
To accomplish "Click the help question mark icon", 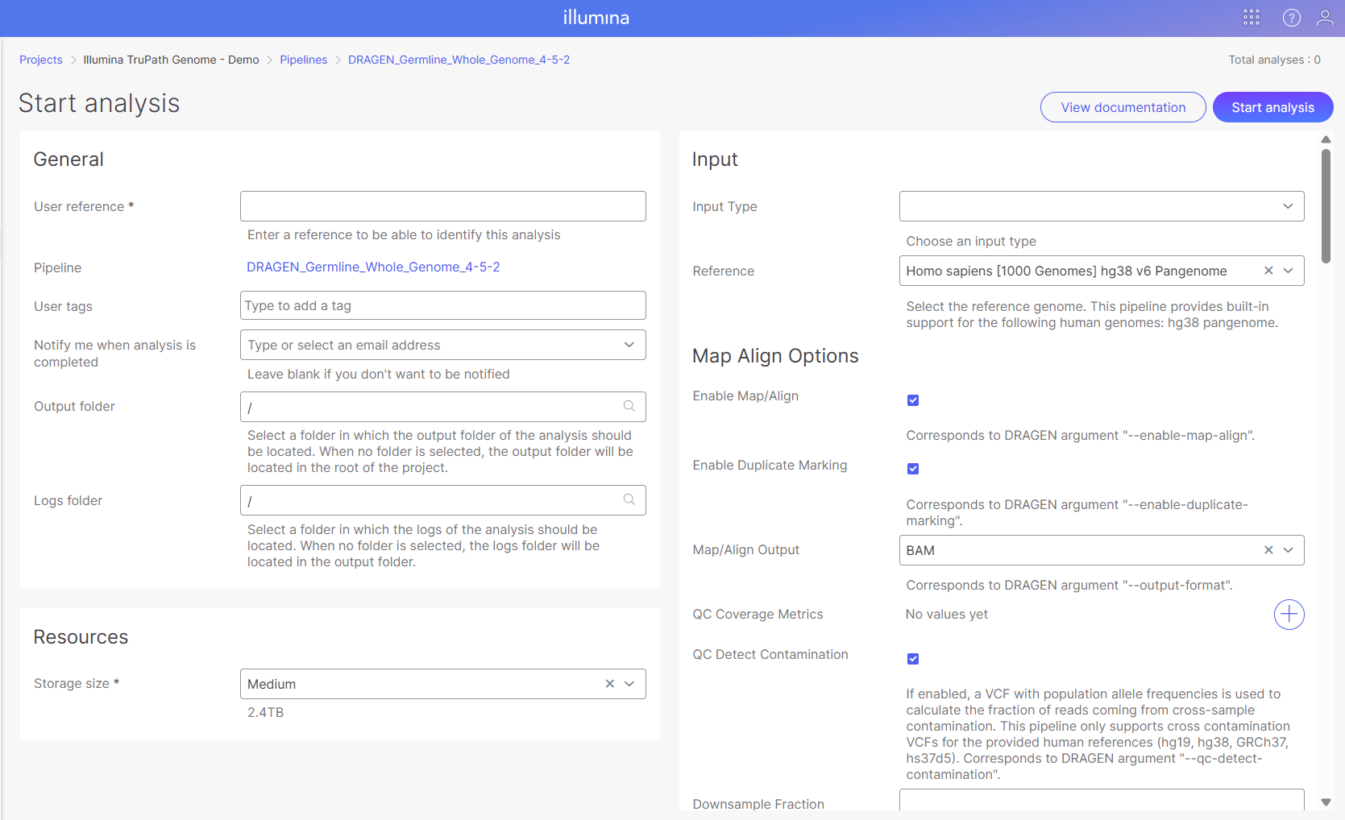I will 1291,18.
